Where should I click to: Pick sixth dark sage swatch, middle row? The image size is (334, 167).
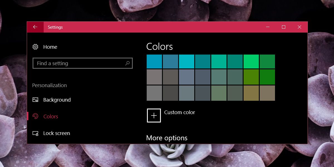[x=235, y=77]
